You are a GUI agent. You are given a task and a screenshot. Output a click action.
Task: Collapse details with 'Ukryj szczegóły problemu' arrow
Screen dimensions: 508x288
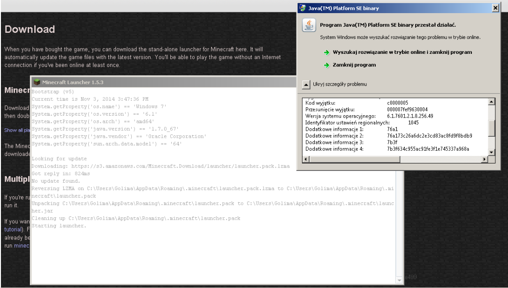point(306,84)
